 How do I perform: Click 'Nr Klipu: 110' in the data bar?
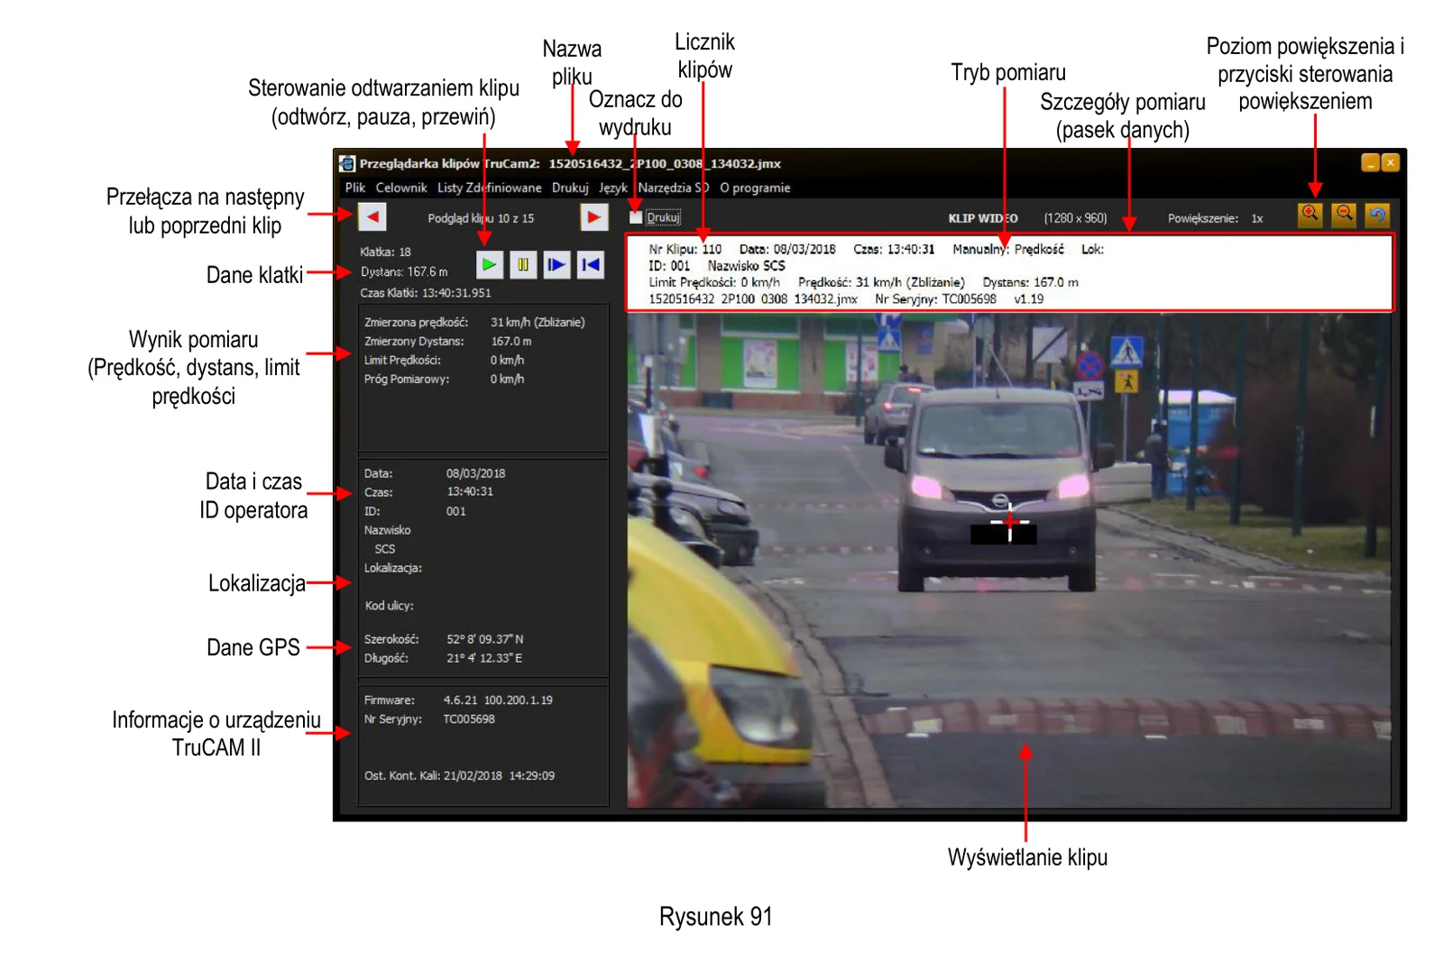click(685, 249)
